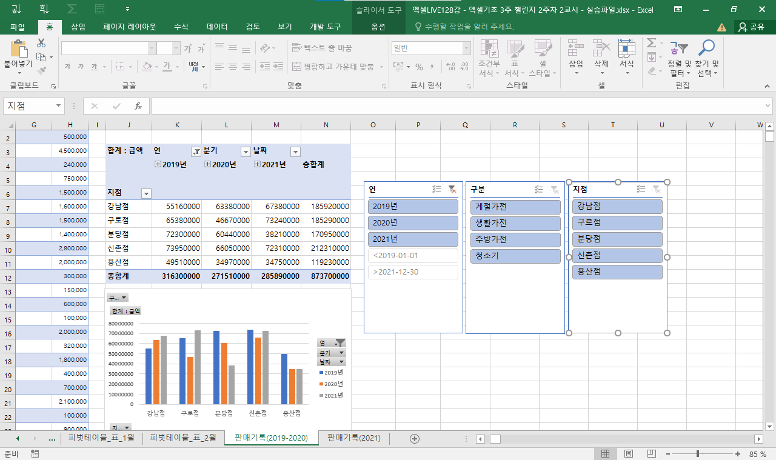The height and width of the screenshot is (460, 776).
Task: Click the Paste (붙여넣기) clipboard icon
Action: pyautogui.click(x=18, y=48)
